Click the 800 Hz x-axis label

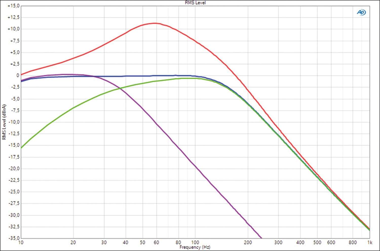tap(353, 242)
